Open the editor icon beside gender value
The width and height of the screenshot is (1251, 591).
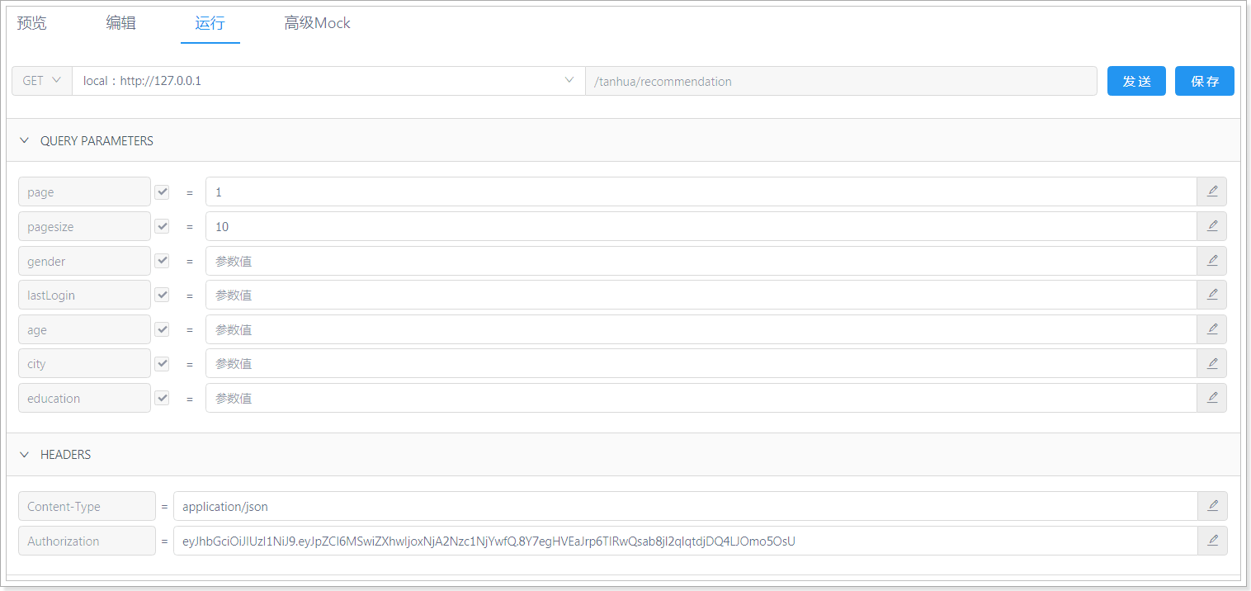point(1211,261)
